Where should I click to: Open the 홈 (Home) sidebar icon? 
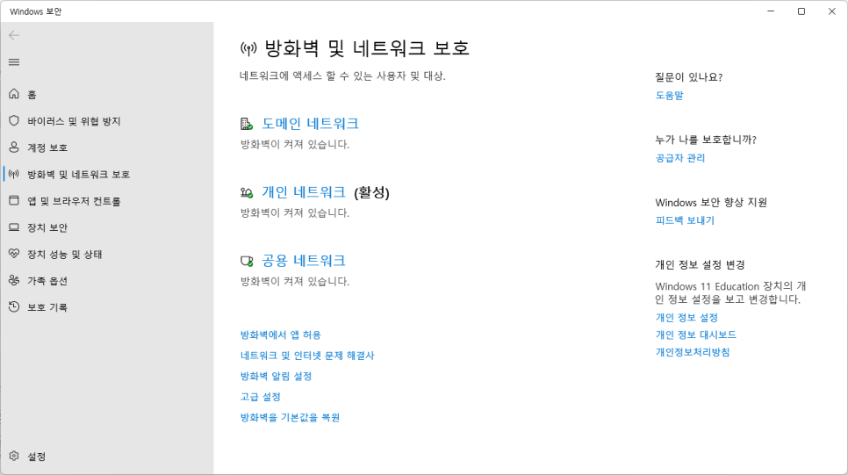[x=14, y=94]
